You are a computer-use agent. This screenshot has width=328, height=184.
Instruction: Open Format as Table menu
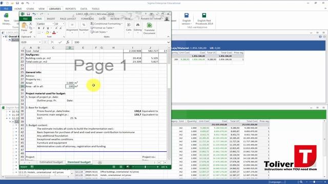[x=102, y=28]
